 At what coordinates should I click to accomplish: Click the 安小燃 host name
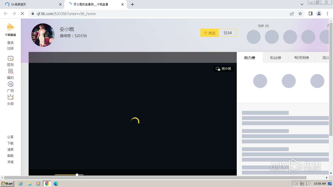(x=67, y=29)
